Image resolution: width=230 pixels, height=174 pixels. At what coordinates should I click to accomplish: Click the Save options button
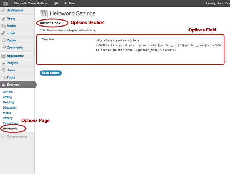click(50, 73)
